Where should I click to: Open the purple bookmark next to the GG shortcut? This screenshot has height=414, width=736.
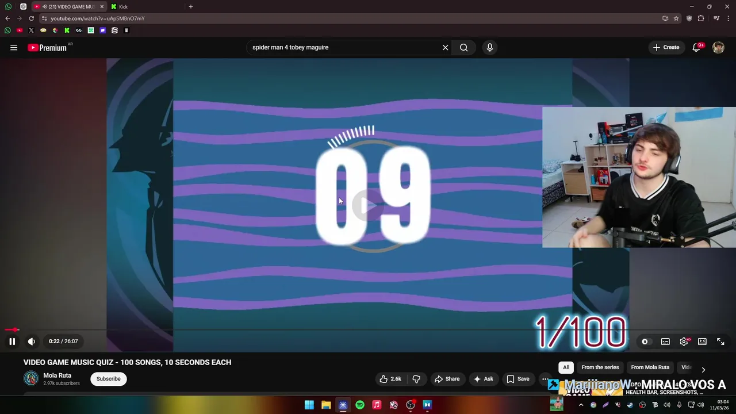[102, 30]
